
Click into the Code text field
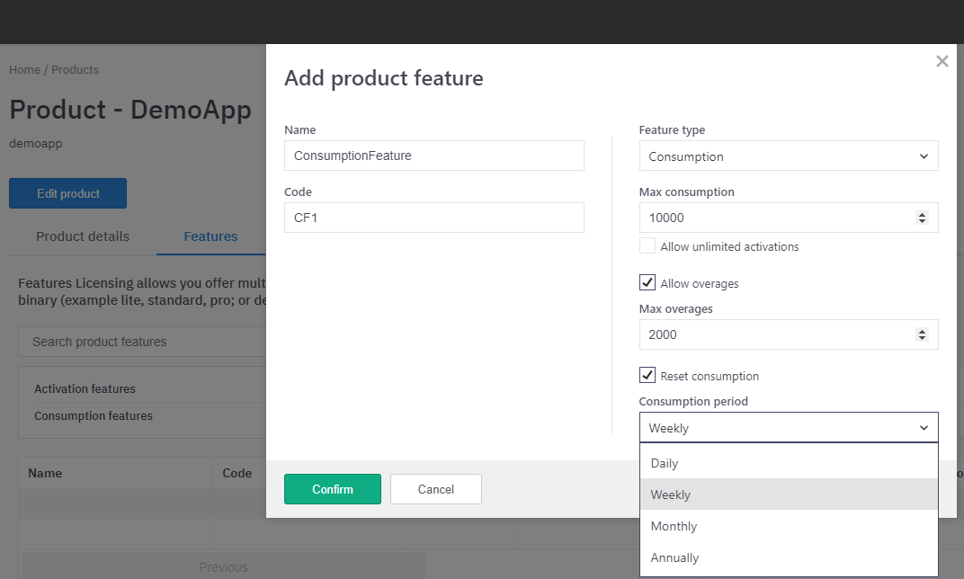tap(433, 218)
